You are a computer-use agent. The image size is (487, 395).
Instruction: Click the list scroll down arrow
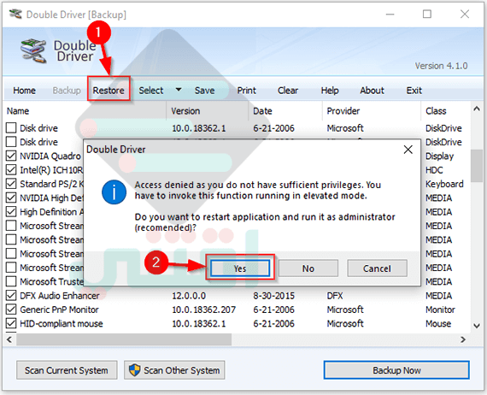click(x=477, y=326)
